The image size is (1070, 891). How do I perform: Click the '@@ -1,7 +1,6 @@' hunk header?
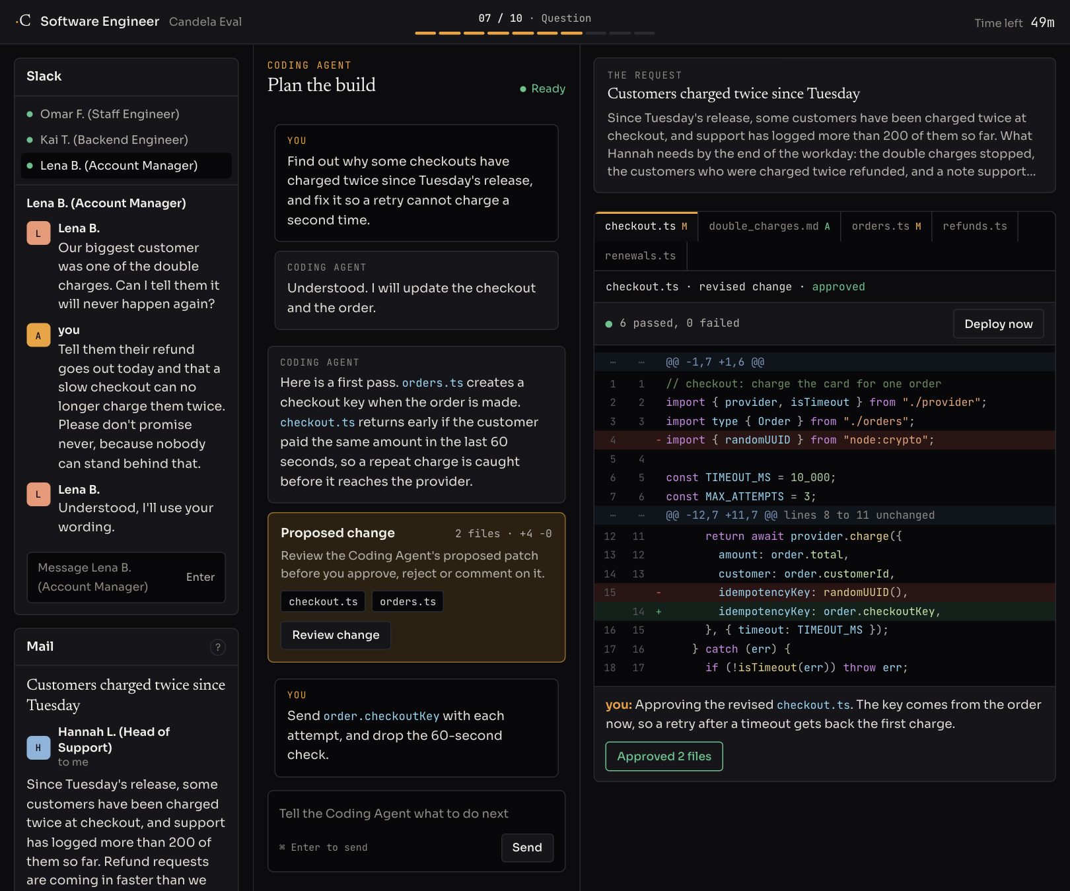coord(715,362)
